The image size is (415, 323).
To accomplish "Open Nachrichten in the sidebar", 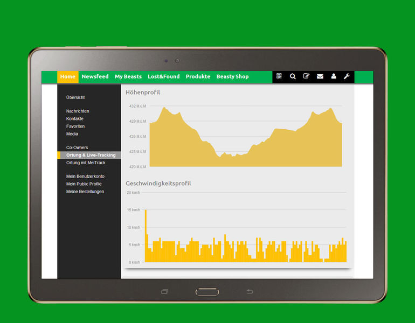I will (x=78, y=111).
